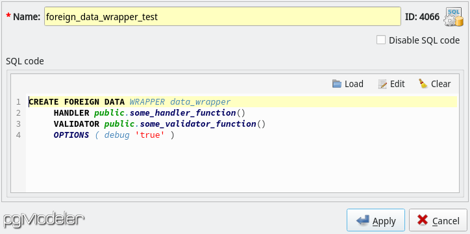Click the Load folder icon

click(x=337, y=84)
